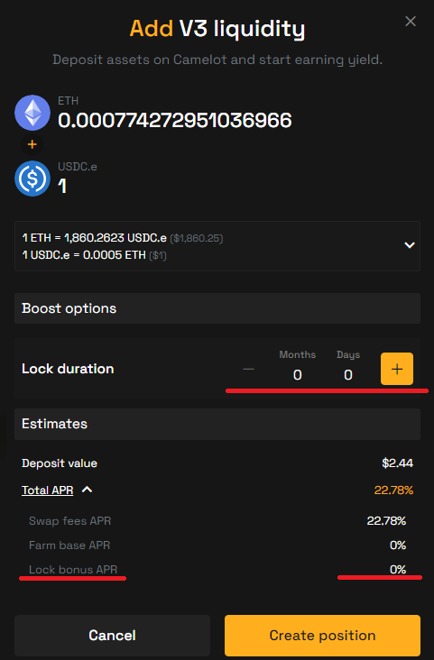
Task: Increase lock duration with plus button
Action: coord(397,369)
